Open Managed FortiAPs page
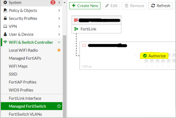 (31, 58)
